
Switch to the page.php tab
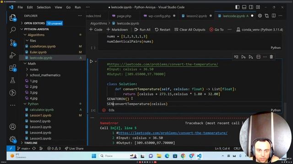click(124, 16)
